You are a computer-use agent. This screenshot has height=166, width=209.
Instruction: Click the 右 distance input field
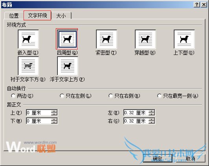coord(136,121)
